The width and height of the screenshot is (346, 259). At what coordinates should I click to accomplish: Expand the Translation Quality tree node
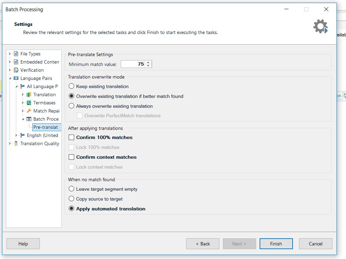click(x=10, y=143)
